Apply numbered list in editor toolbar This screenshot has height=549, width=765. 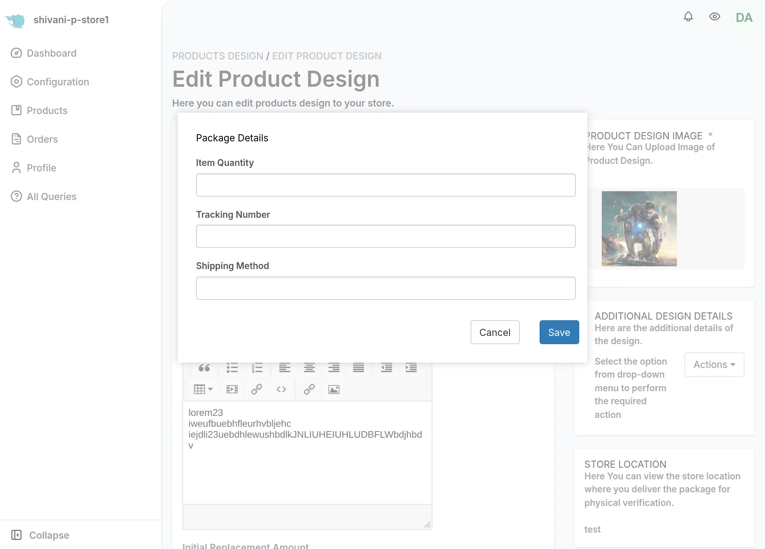[x=257, y=368]
